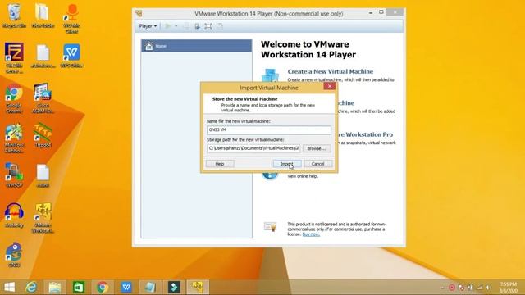Click the green Play virtual machine icon
The height and width of the screenshot is (295, 525).
(167, 26)
